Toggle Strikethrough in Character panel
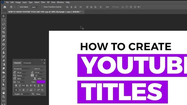187x105 pixels. (x=42, y=85)
